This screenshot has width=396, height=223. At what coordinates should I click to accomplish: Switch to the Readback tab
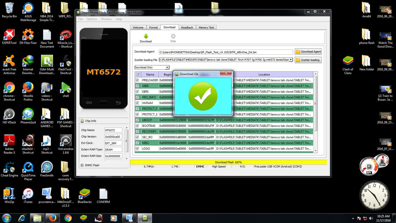pos(187,28)
